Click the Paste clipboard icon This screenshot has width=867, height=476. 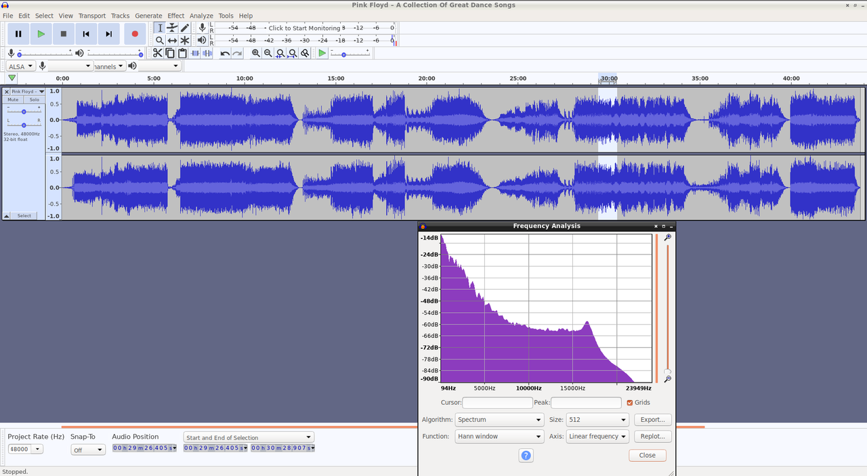(x=182, y=53)
